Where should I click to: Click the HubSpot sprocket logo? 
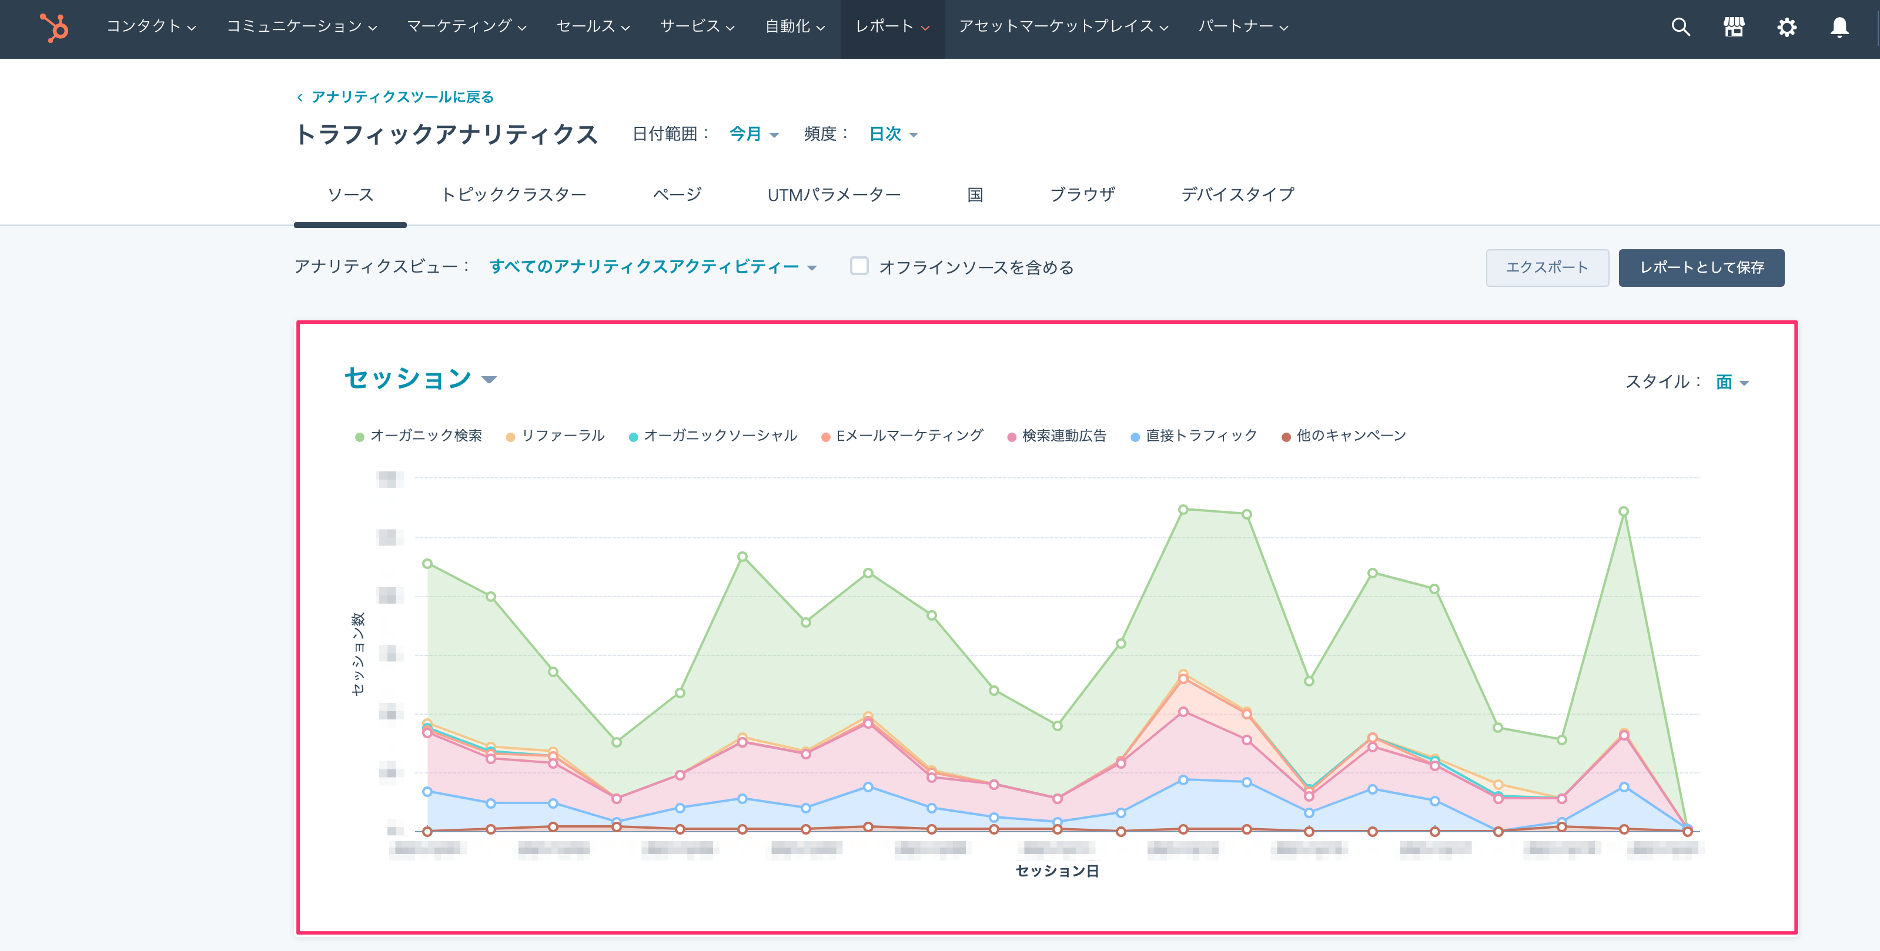point(54,28)
